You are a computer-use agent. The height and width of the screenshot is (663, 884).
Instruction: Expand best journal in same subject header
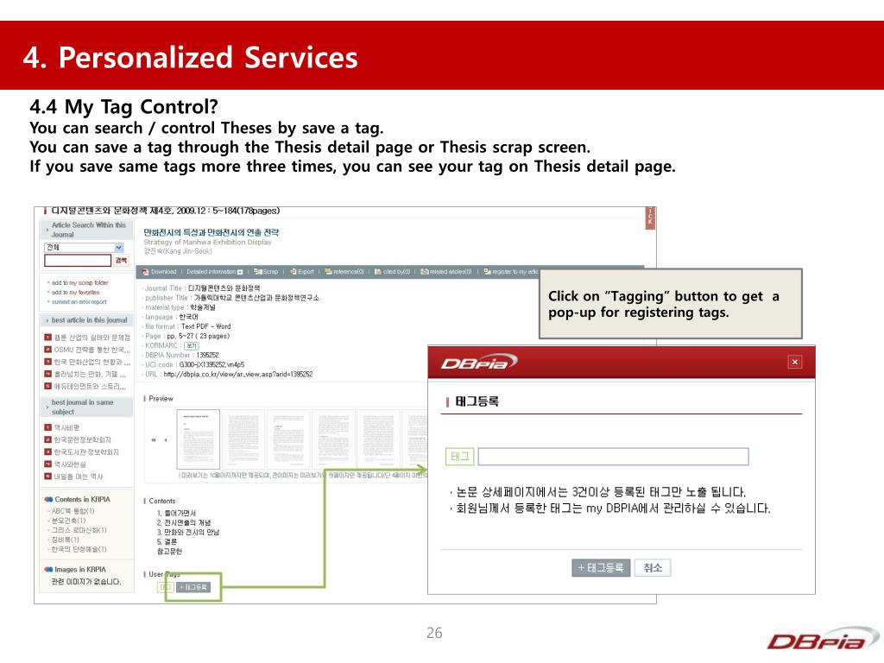coord(86,407)
